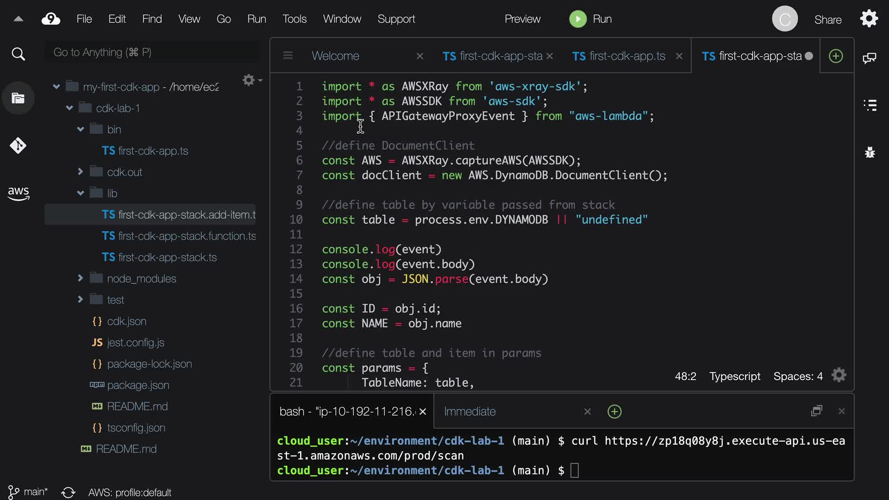
Task: Pop out the terminal panel window
Action: [816, 411]
